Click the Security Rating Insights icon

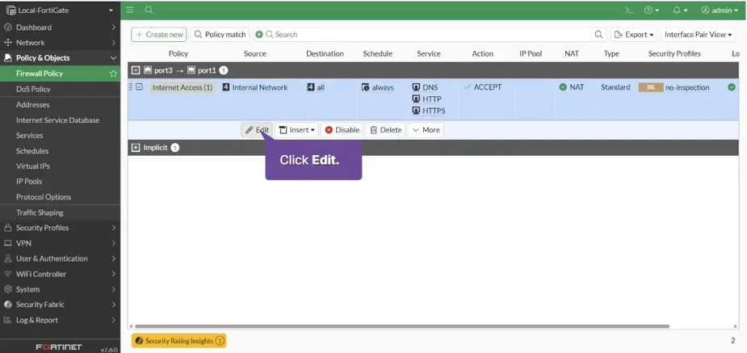click(x=139, y=341)
